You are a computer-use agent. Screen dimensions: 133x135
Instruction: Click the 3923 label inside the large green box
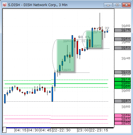(67, 70)
